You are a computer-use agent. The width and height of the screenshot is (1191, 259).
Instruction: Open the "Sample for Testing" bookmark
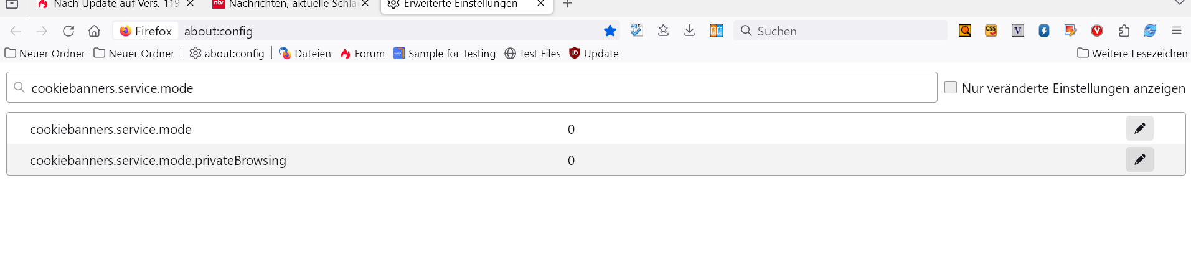tap(445, 54)
